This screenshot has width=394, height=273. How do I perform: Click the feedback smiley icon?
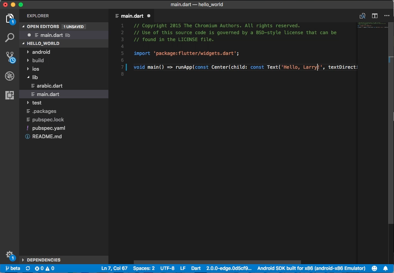[x=374, y=268]
